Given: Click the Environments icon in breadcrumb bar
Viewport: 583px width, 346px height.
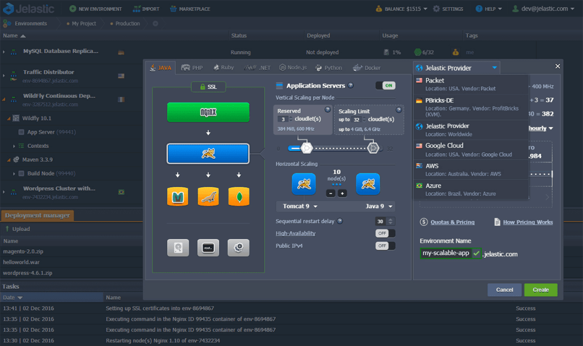Looking at the screenshot, I should 7,23.
